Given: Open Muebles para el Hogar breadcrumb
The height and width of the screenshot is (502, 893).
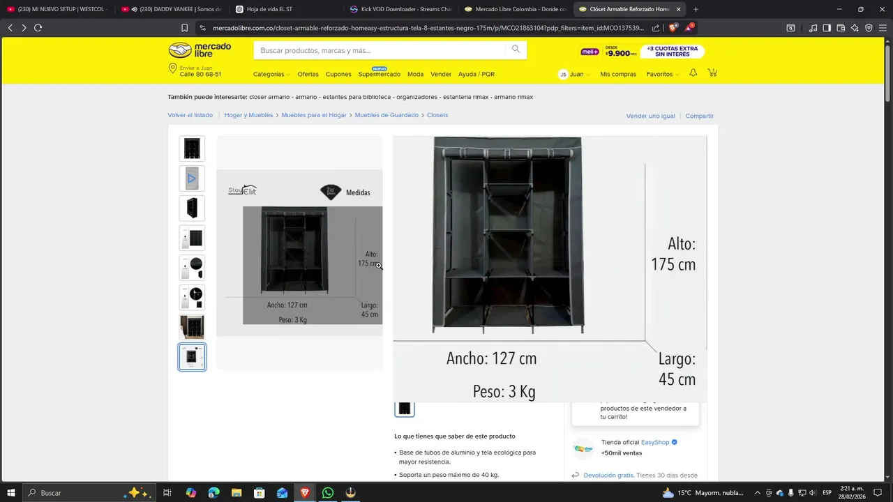Looking at the screenshot, I should tap(314, 115).
